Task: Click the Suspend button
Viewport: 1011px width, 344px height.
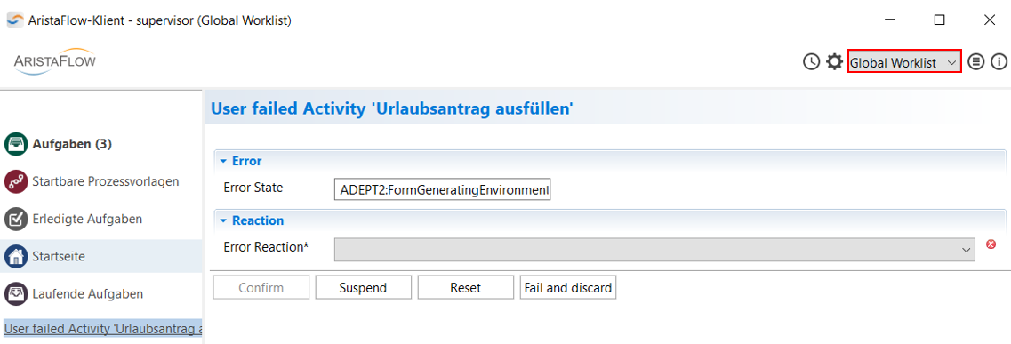Action: (363, 287)
